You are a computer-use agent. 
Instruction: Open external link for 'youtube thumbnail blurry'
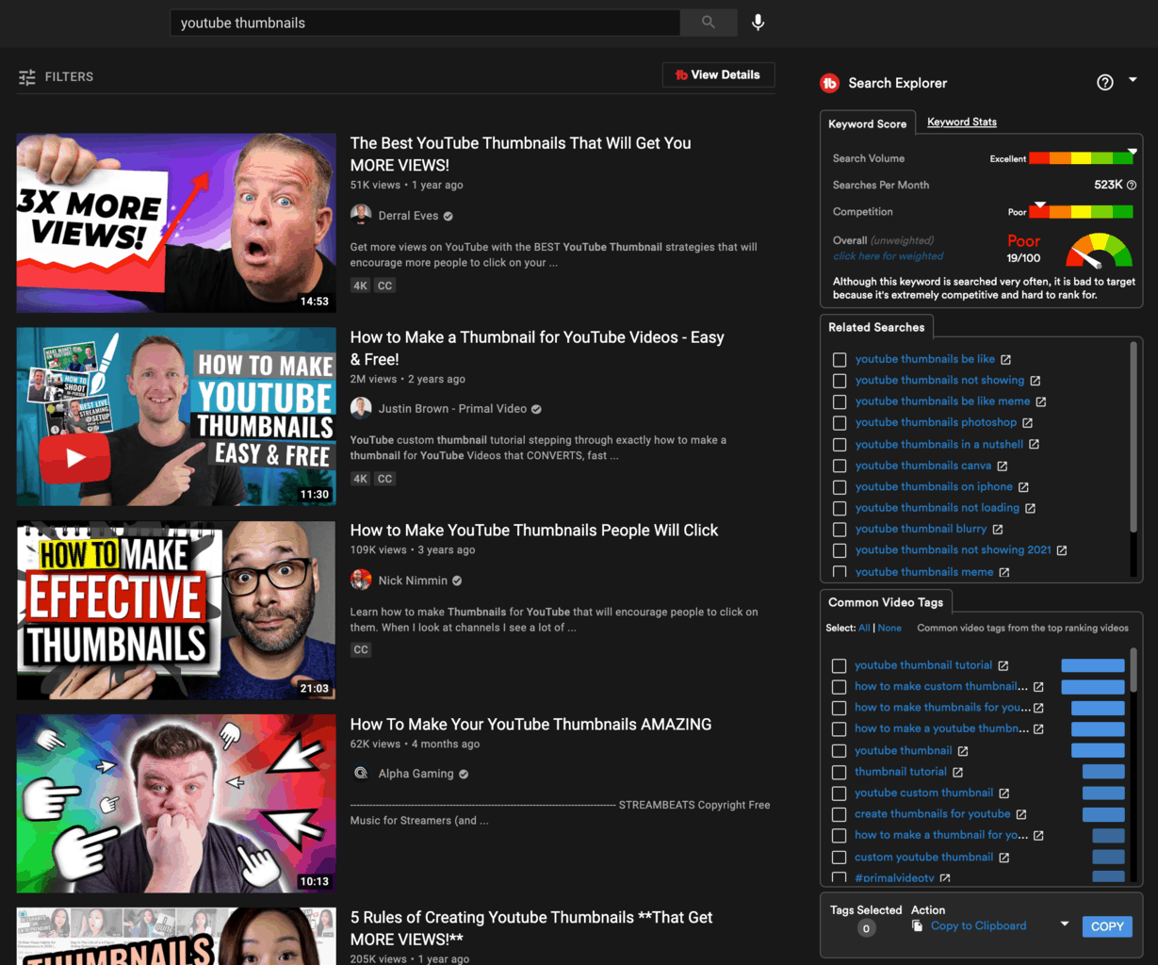tap(998, 530)
